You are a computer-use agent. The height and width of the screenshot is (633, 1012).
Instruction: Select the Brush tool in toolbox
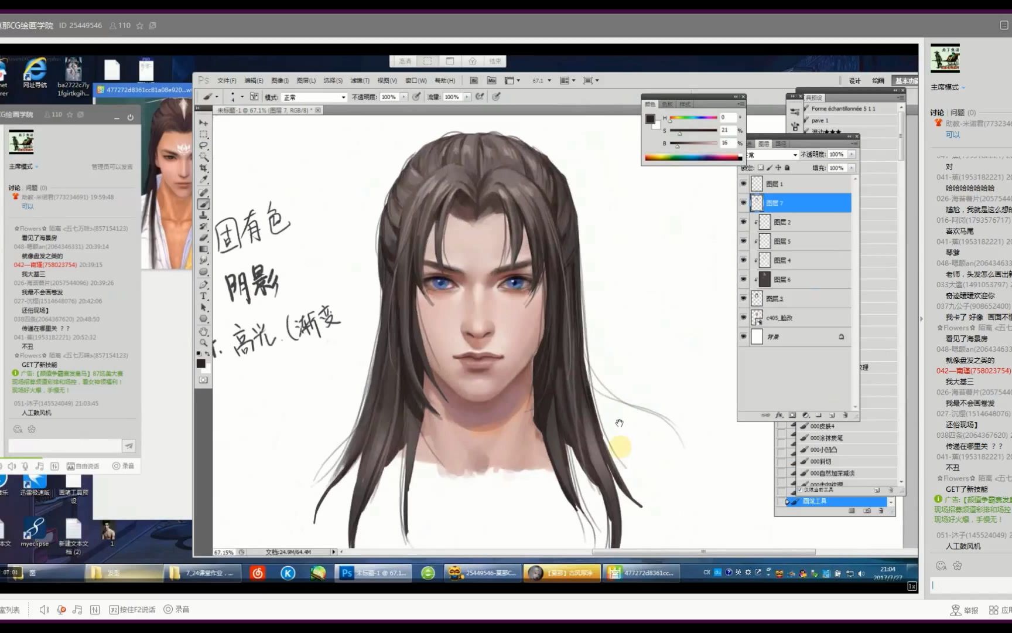pos(203,204)
